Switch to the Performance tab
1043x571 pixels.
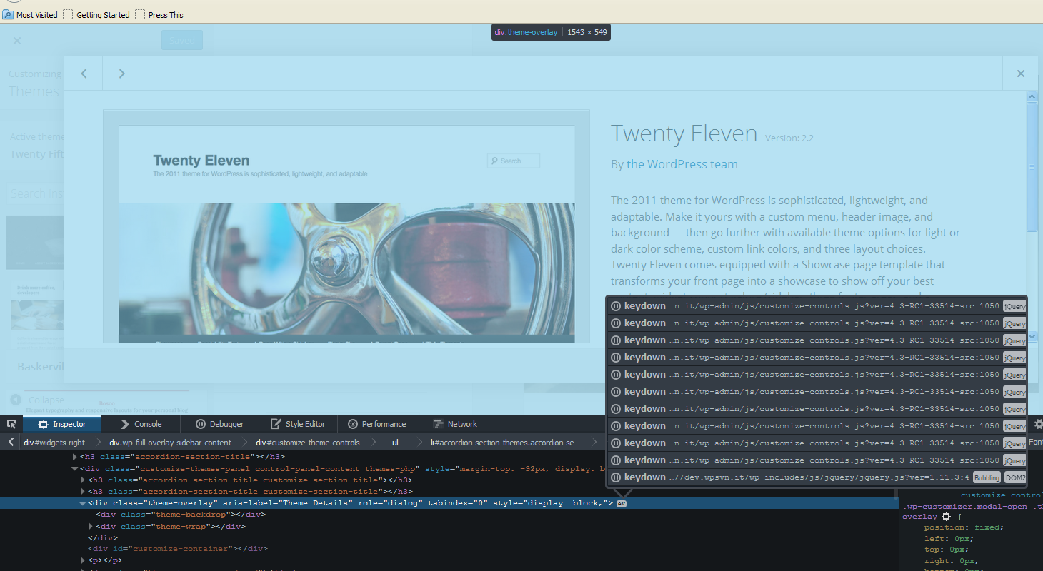pos(376,424)
